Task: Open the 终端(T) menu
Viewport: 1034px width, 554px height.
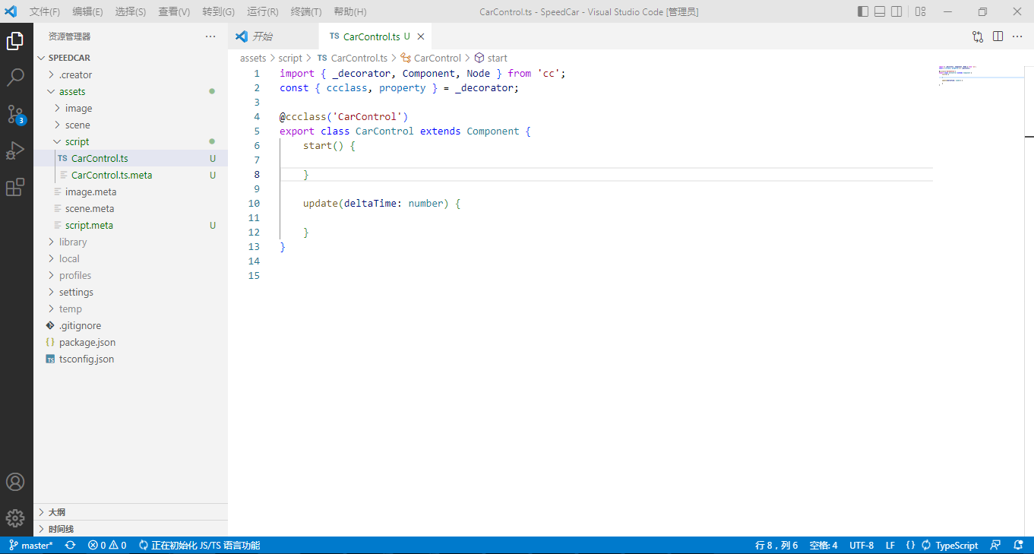Action: pyautogui.click(x=306, y=11)
